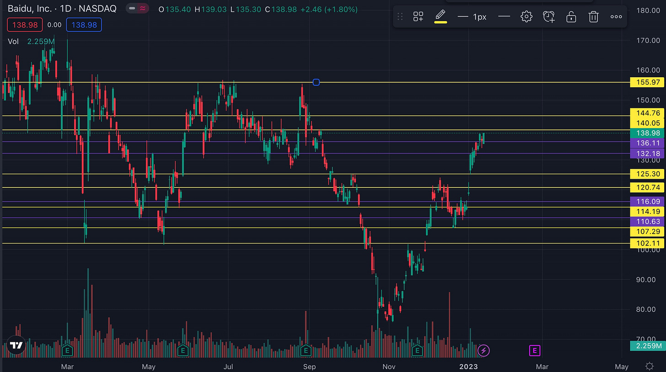
Task: Select the 144.76 price label
Action: tap(647, 113)
